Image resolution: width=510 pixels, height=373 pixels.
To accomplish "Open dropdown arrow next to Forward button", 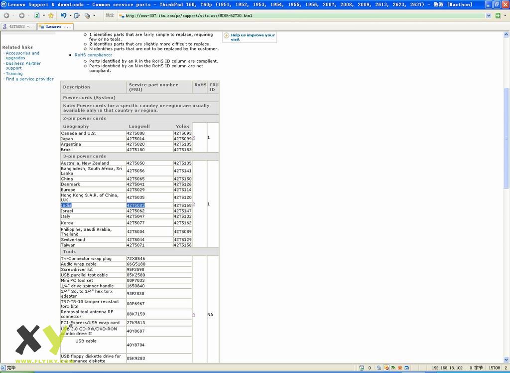I will pos(28,15).
